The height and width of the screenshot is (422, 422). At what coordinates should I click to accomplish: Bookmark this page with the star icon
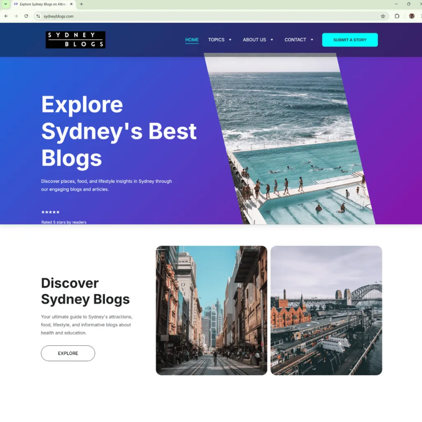tap(383, 16)
